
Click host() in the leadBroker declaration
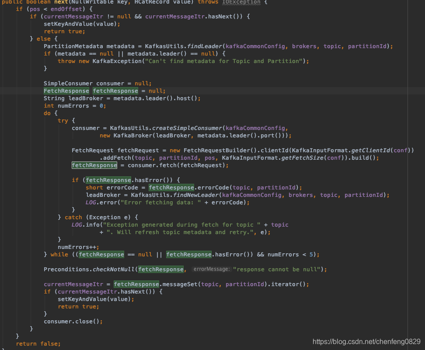(x=187, y=98)
